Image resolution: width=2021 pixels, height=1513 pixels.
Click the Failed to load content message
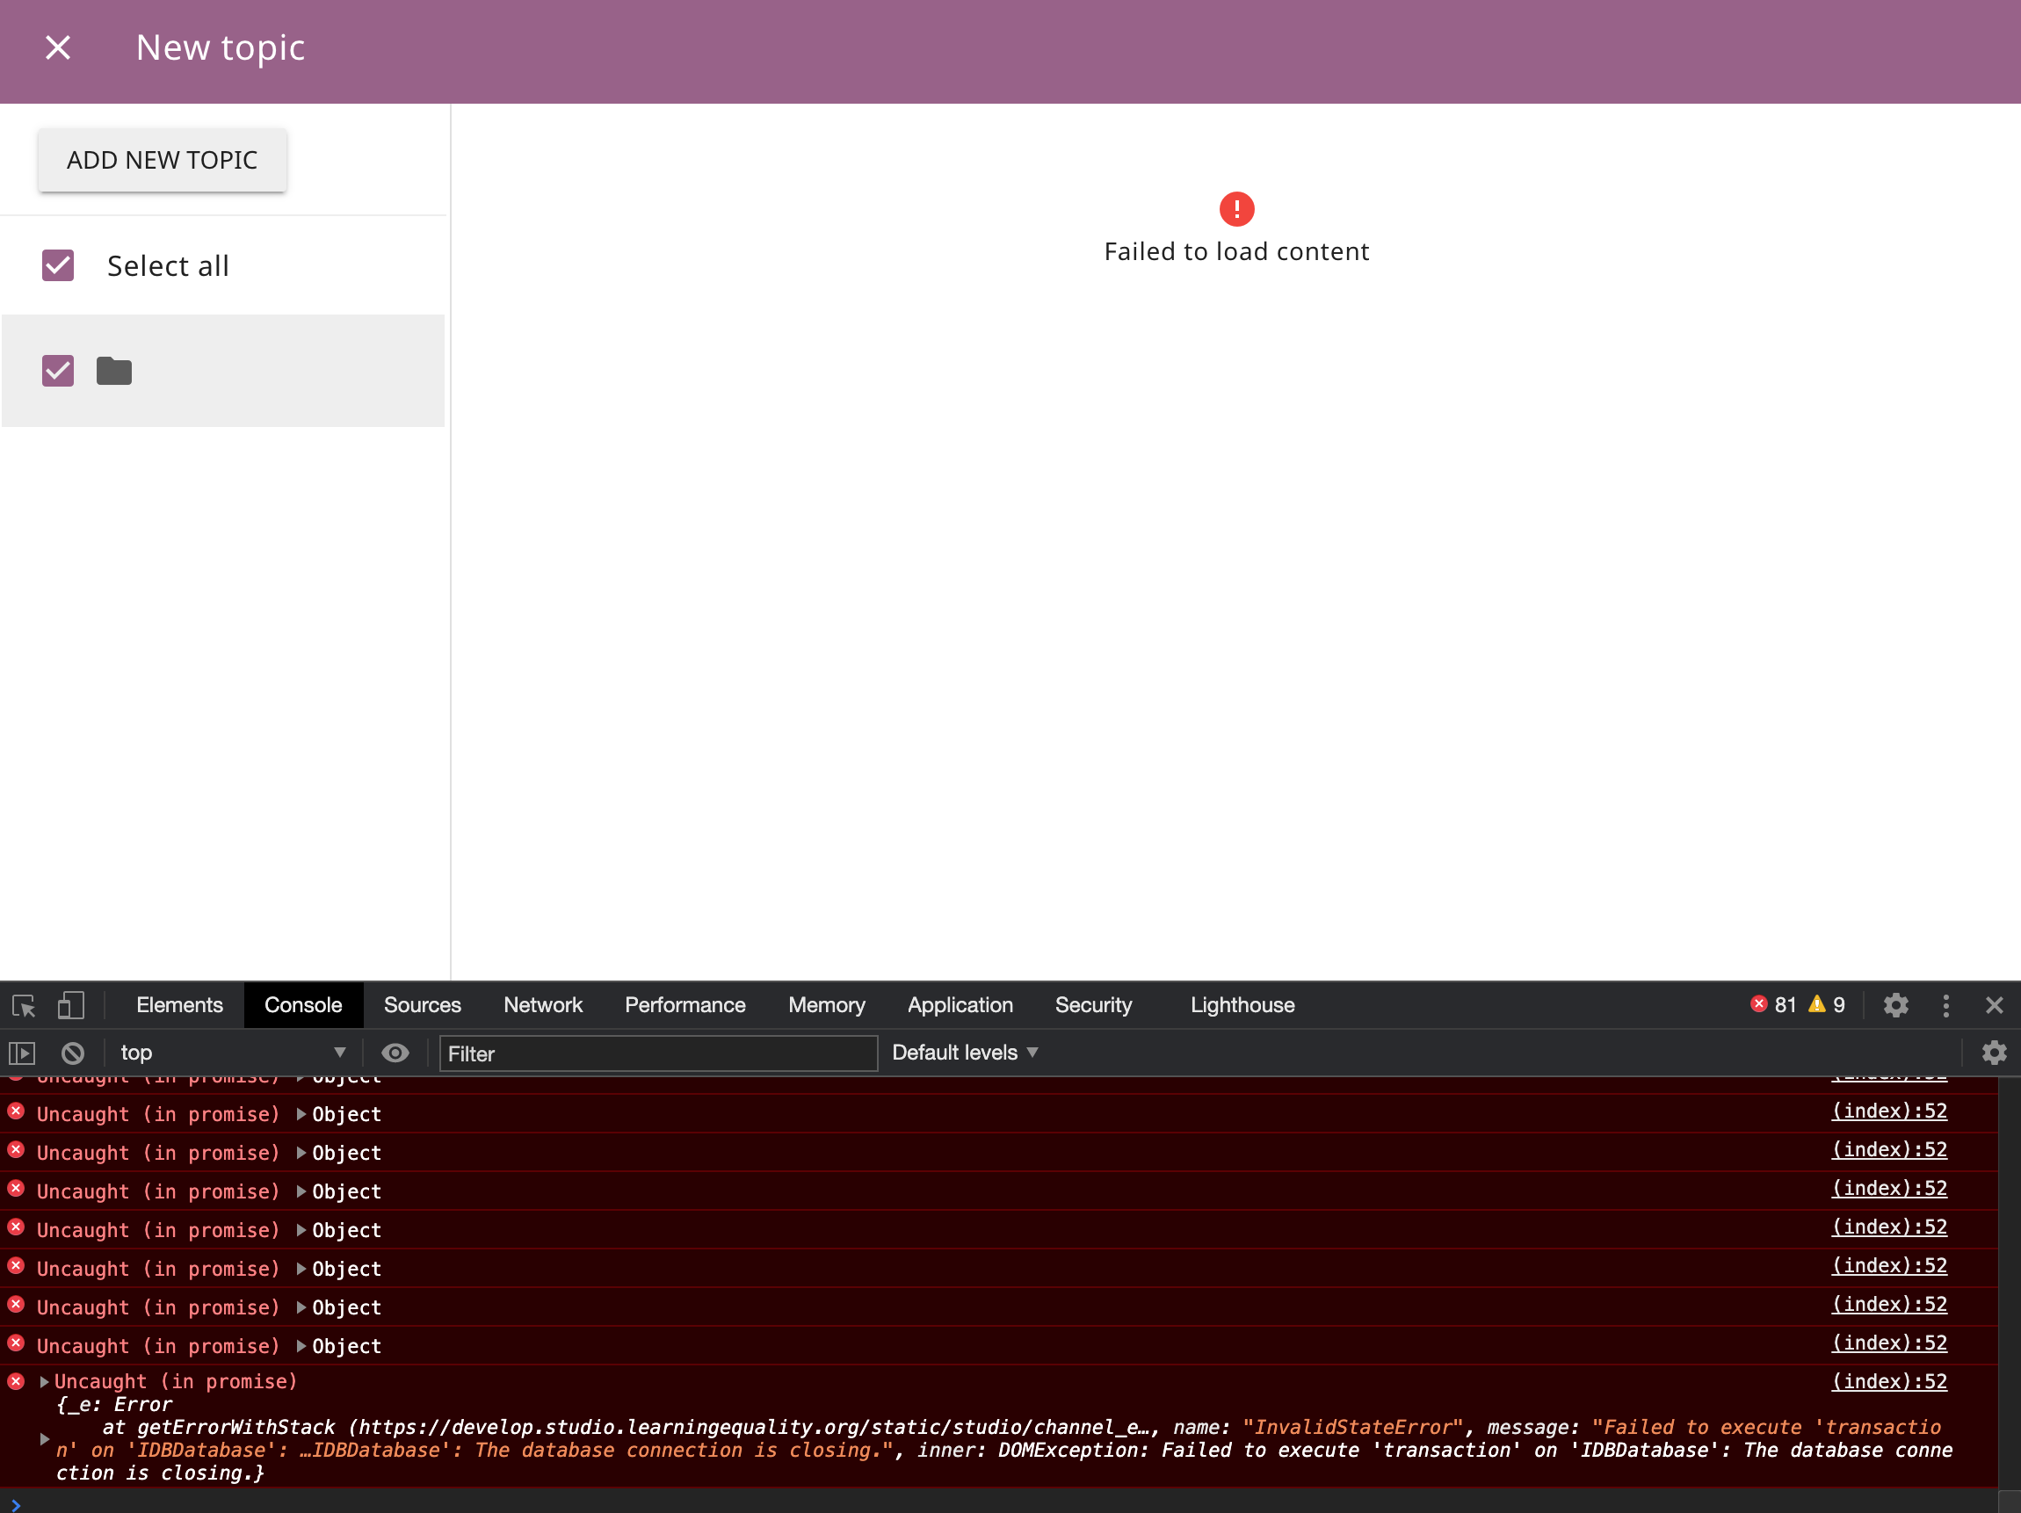[1236, 252]
